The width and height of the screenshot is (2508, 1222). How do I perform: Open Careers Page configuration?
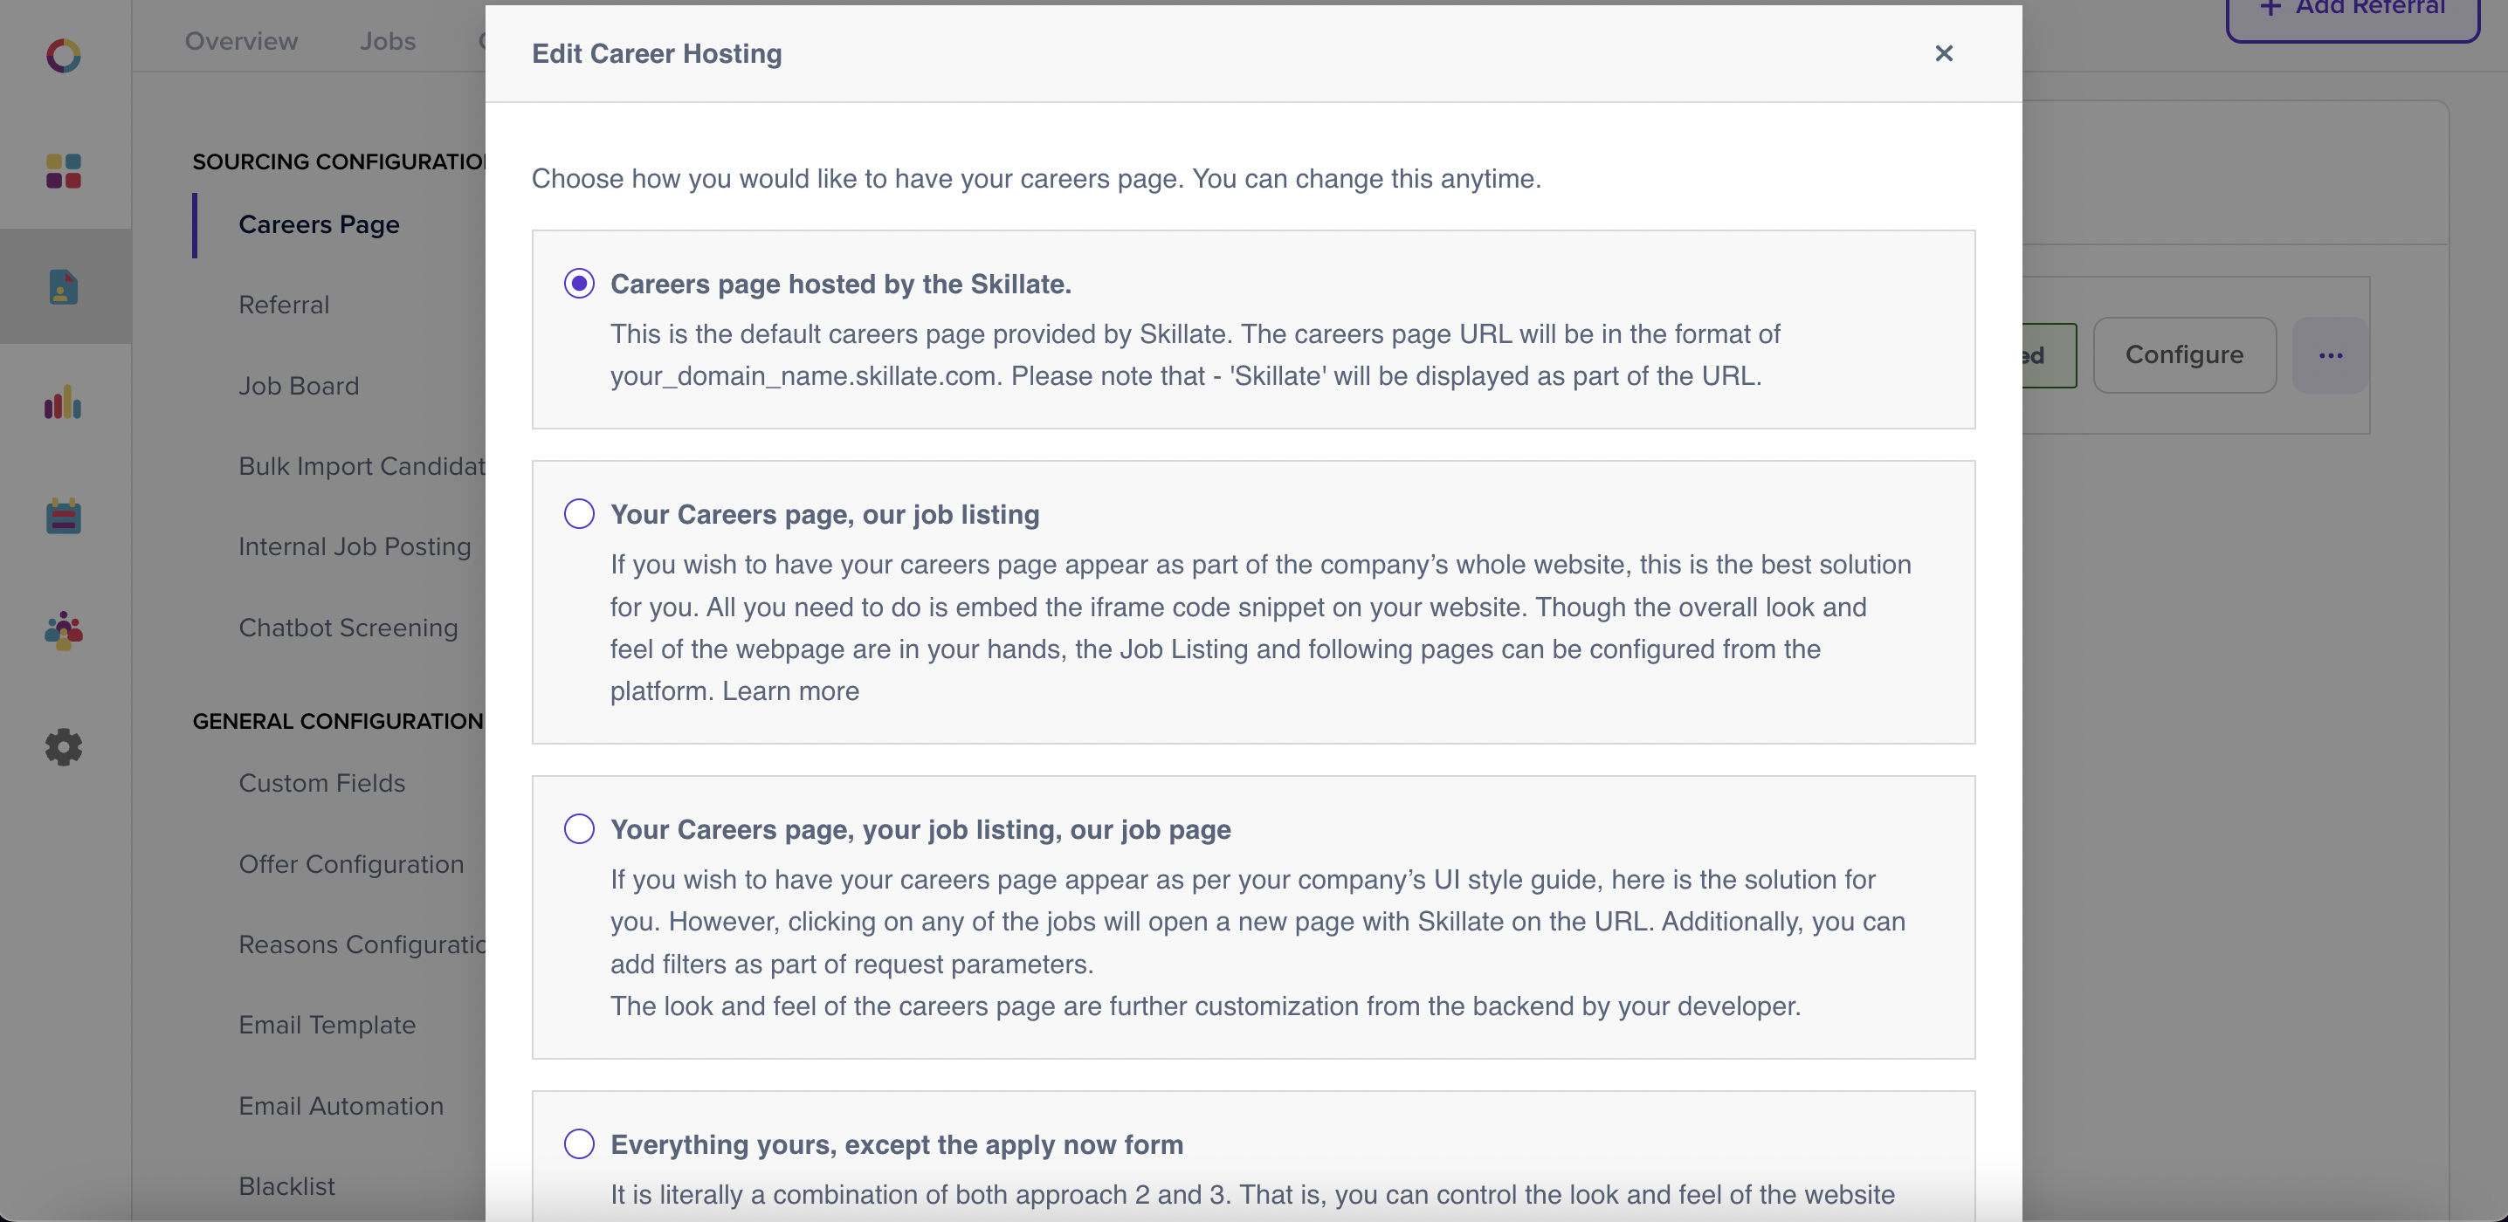tap(320, 224)
